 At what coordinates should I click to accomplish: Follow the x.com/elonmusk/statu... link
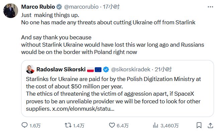[83, 109]
